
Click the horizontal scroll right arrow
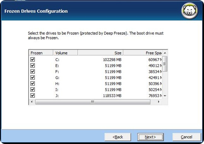coord(159,102)
